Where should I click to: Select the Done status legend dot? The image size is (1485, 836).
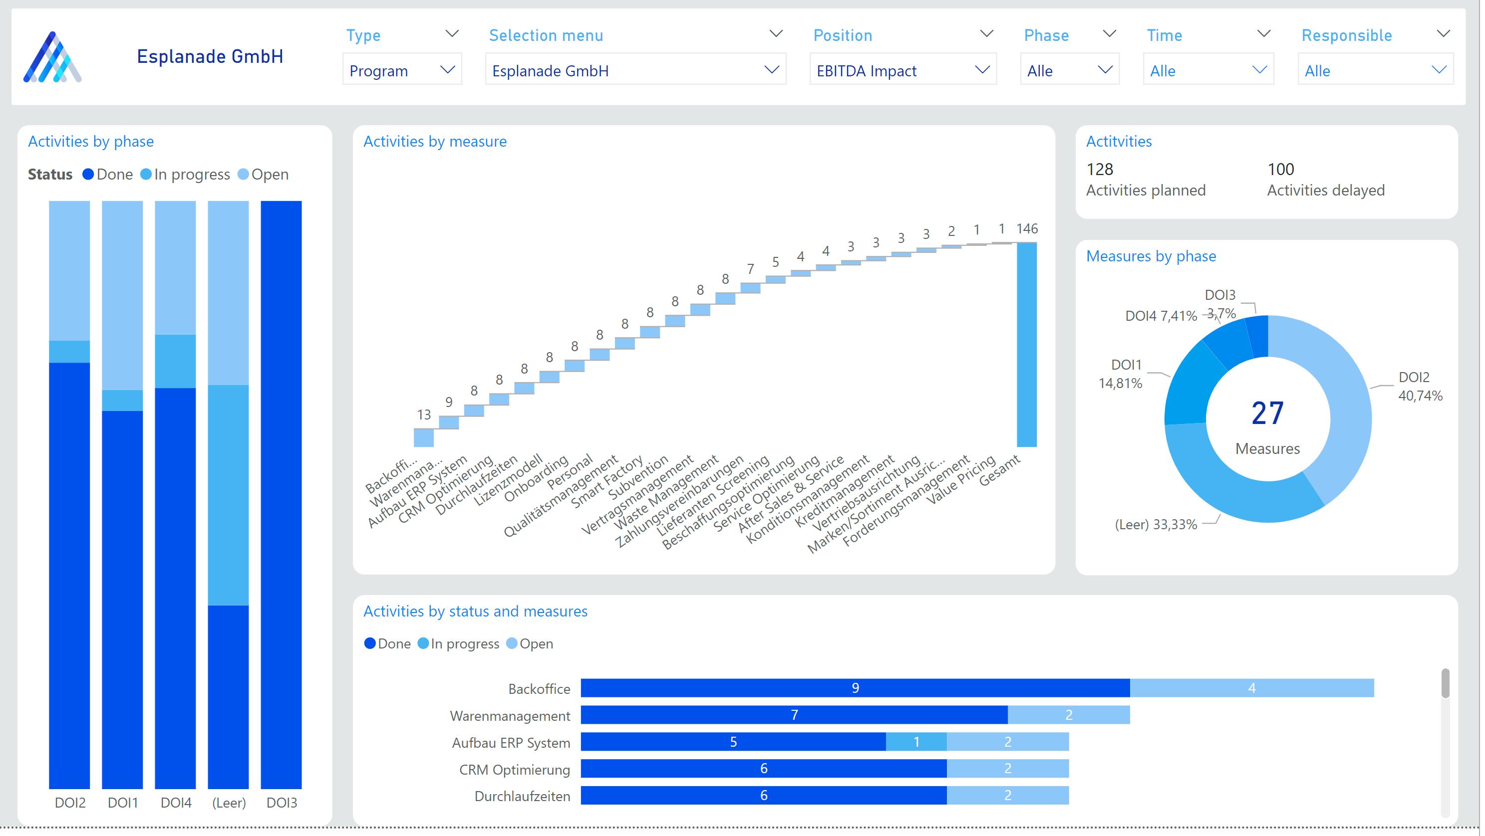[88, 174]
